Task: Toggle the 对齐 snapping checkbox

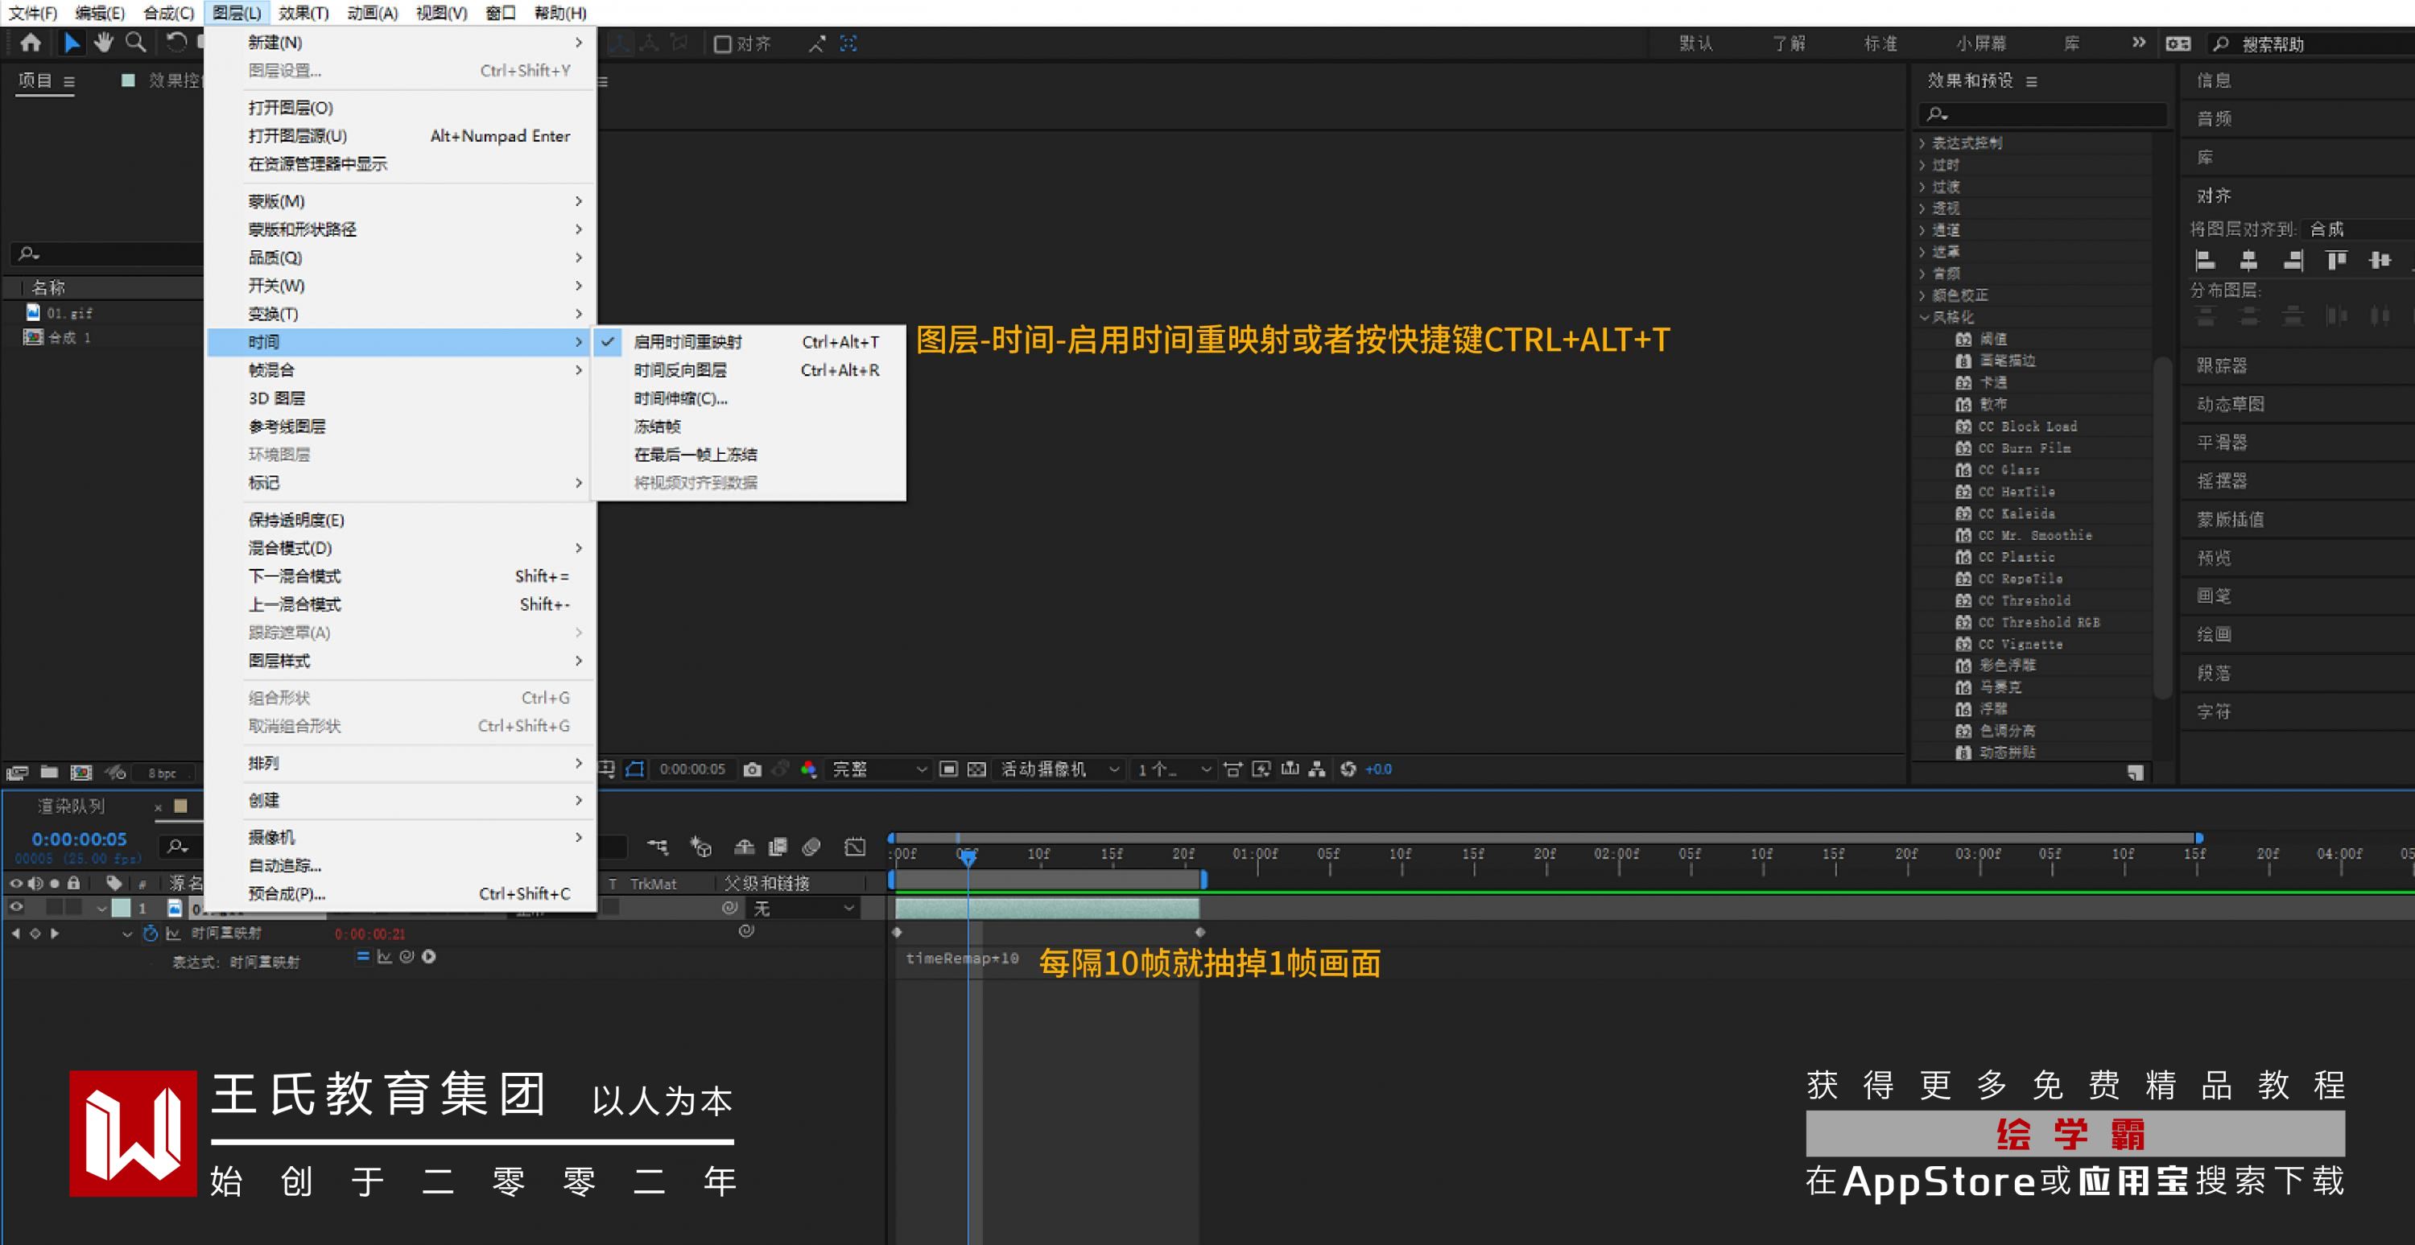Action: (723, 44)
